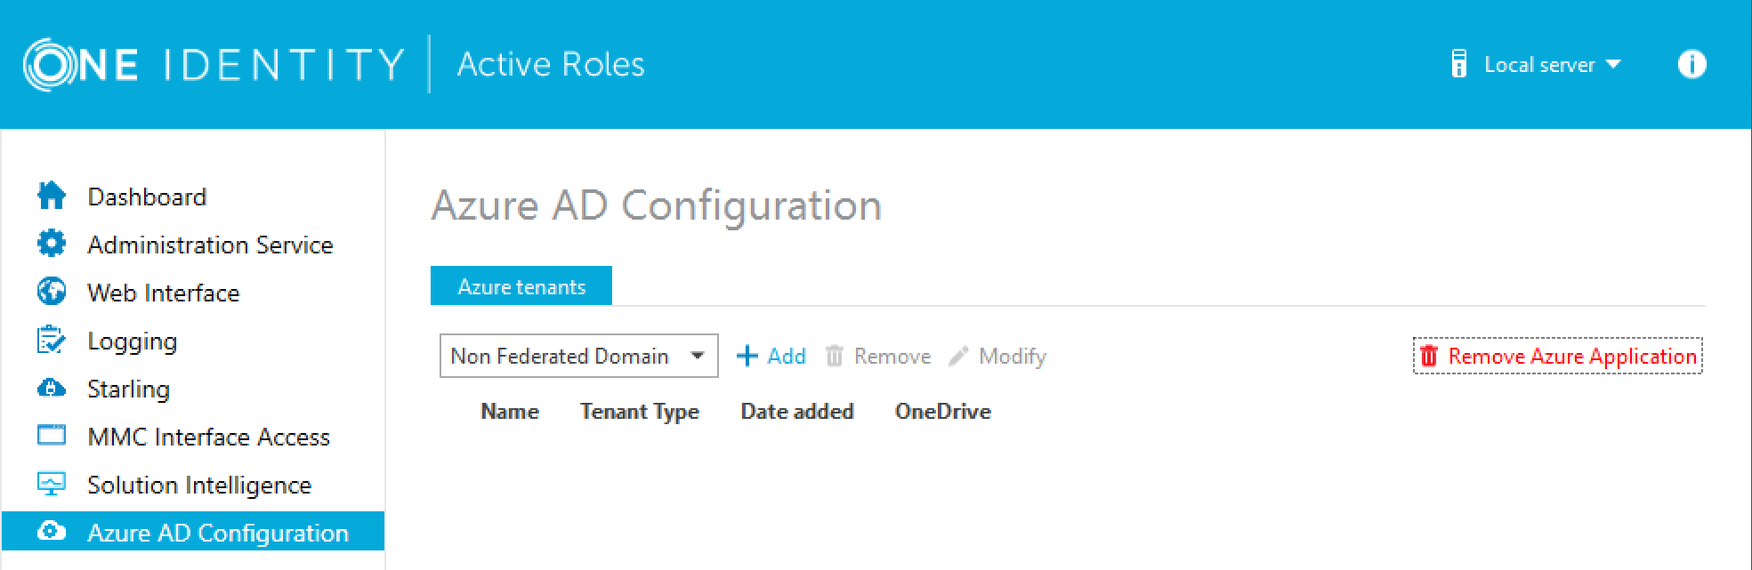Click the Logging checklist icon
This screenshot has width=1752, height=570.
coord(52,340)
